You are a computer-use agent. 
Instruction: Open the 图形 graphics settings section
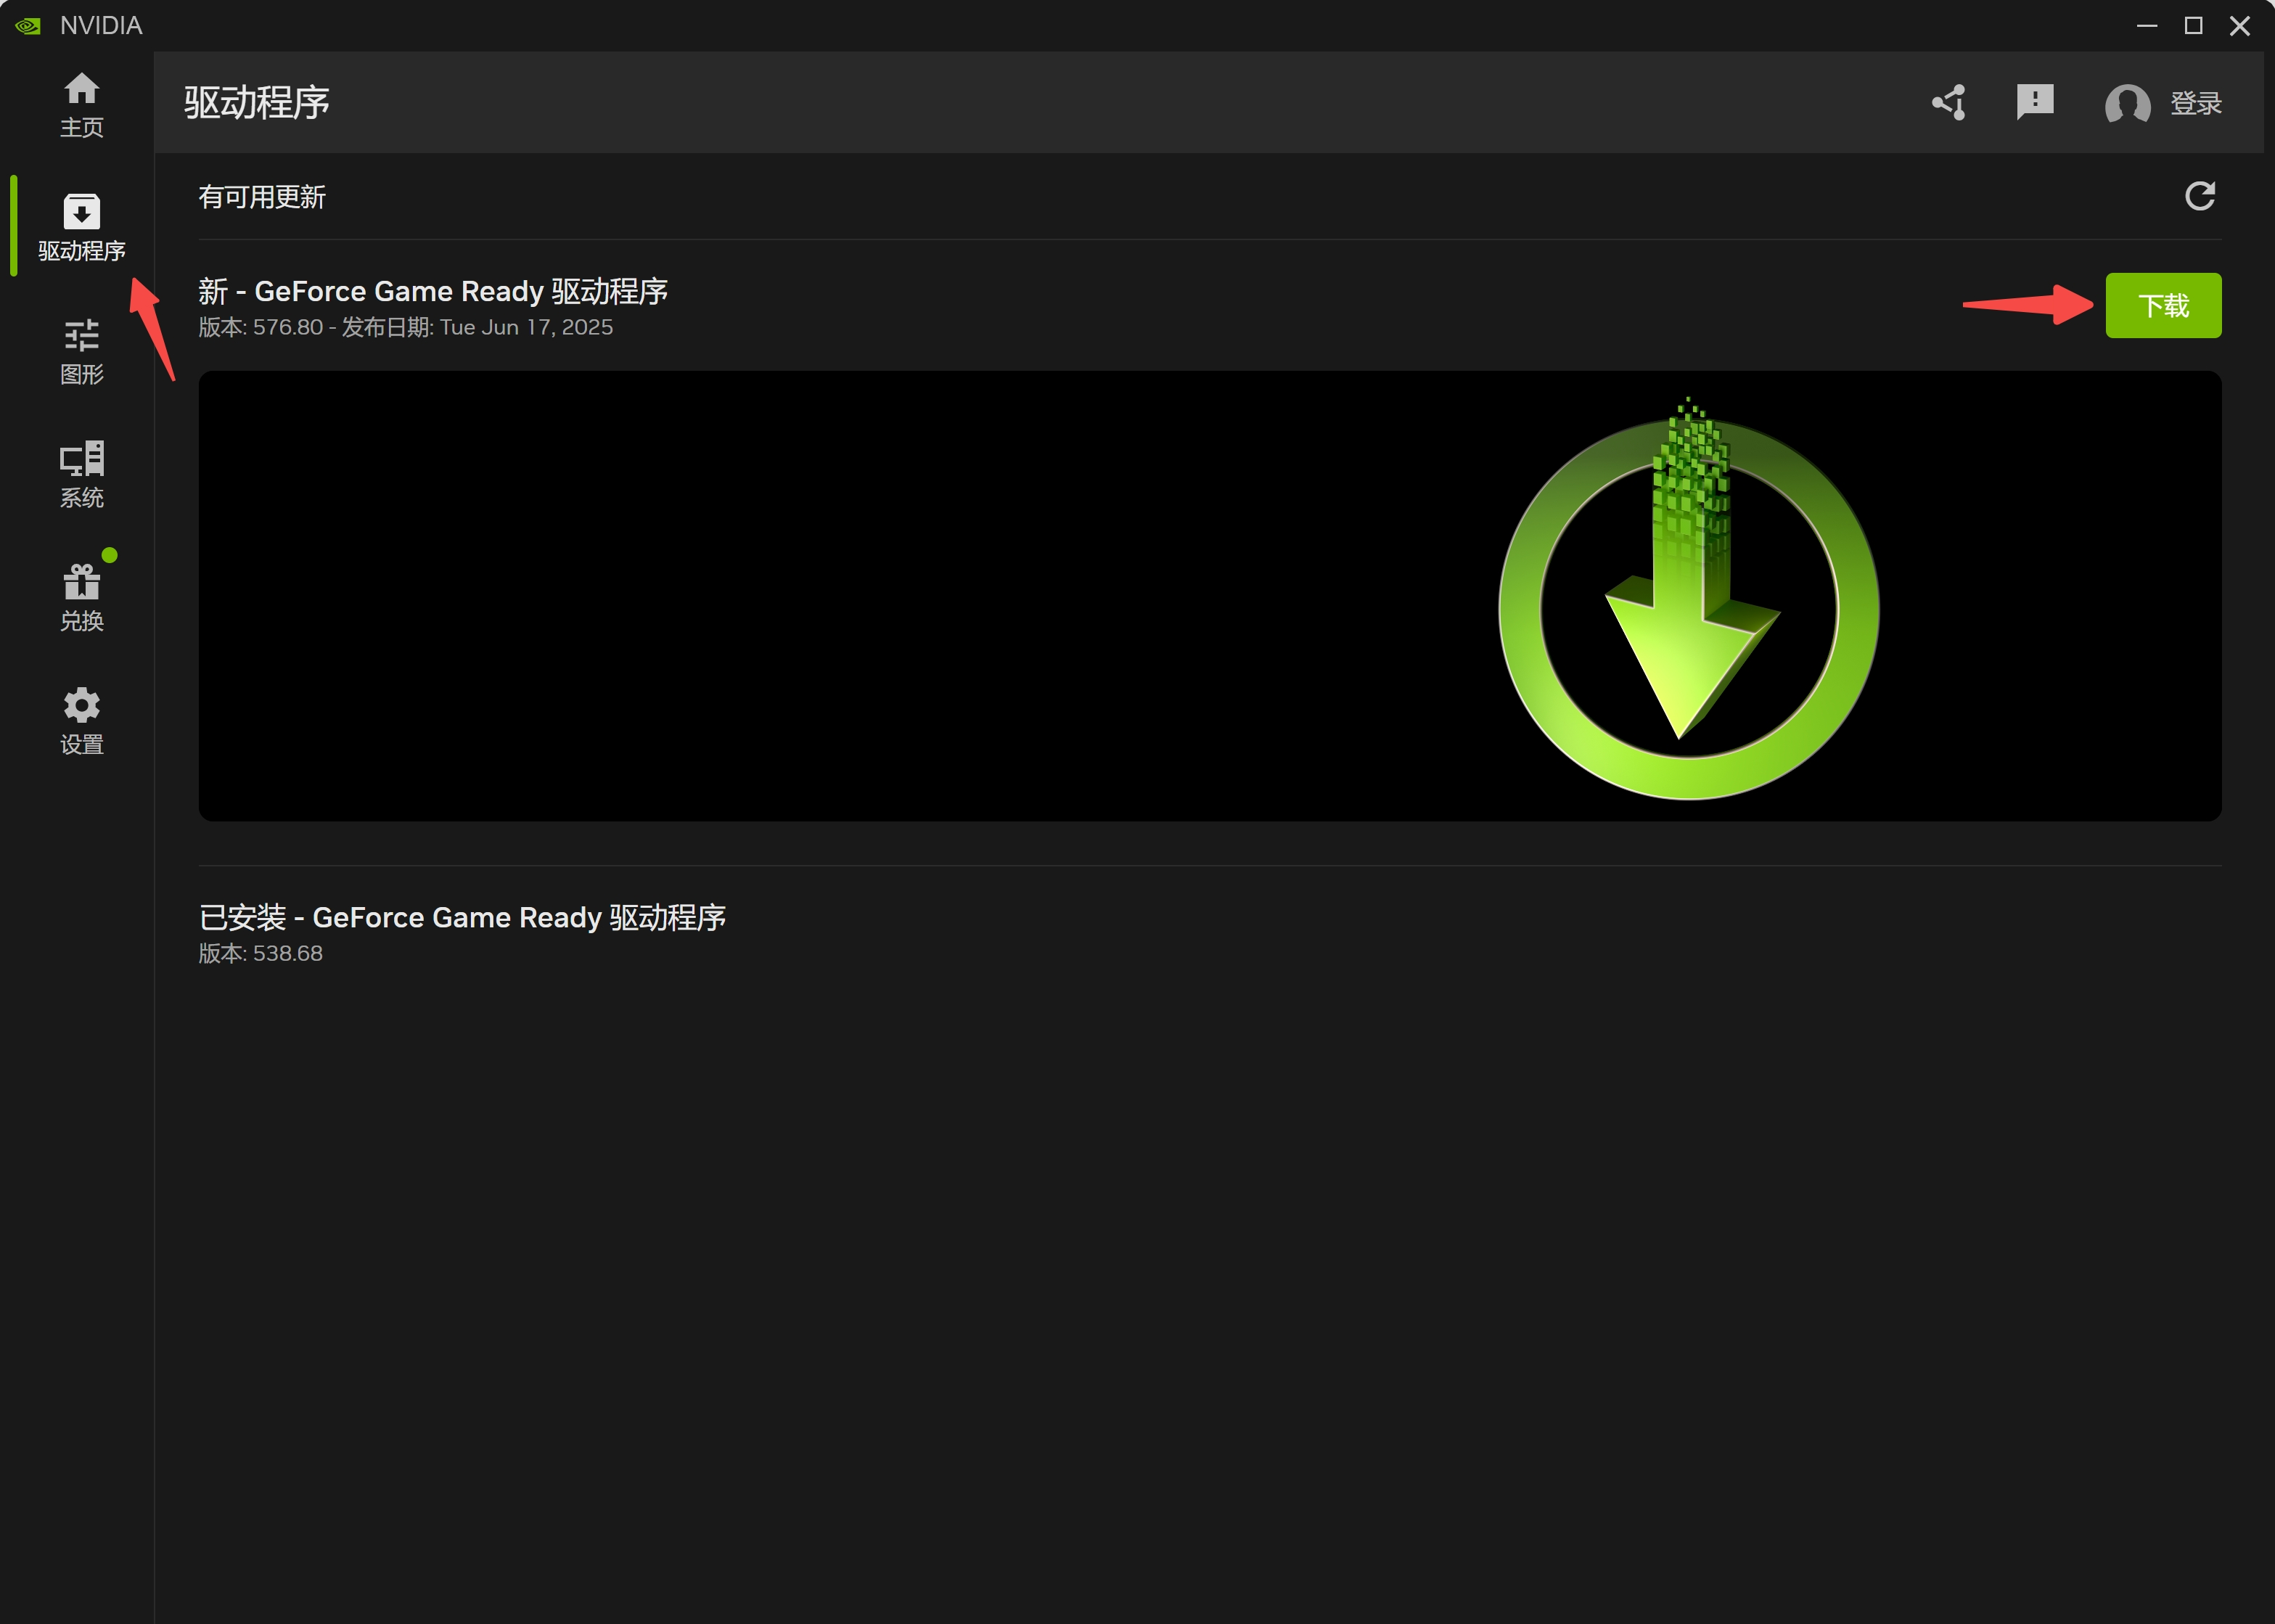click(x=82, y=352)
